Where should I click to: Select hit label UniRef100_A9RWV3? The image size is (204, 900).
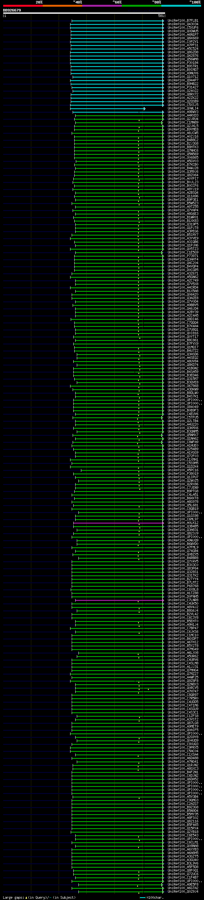point(183,112)
